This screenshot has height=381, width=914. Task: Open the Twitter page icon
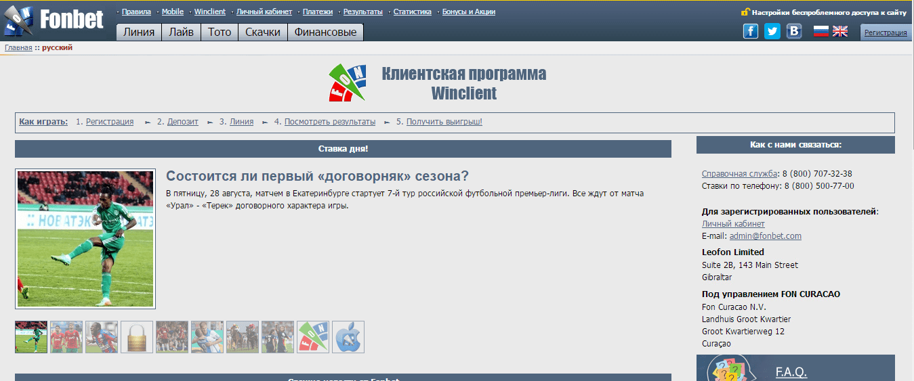point(772,31)
